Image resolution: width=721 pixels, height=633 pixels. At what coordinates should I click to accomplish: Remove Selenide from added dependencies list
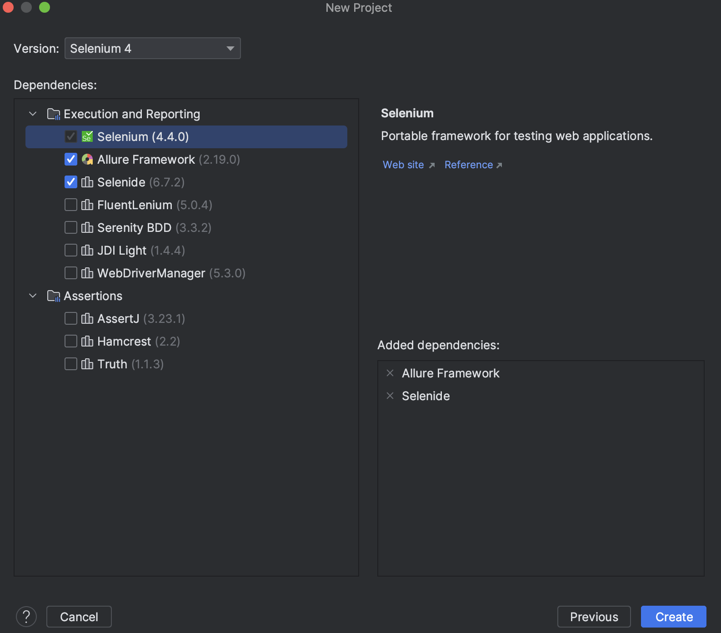point(390,396)
